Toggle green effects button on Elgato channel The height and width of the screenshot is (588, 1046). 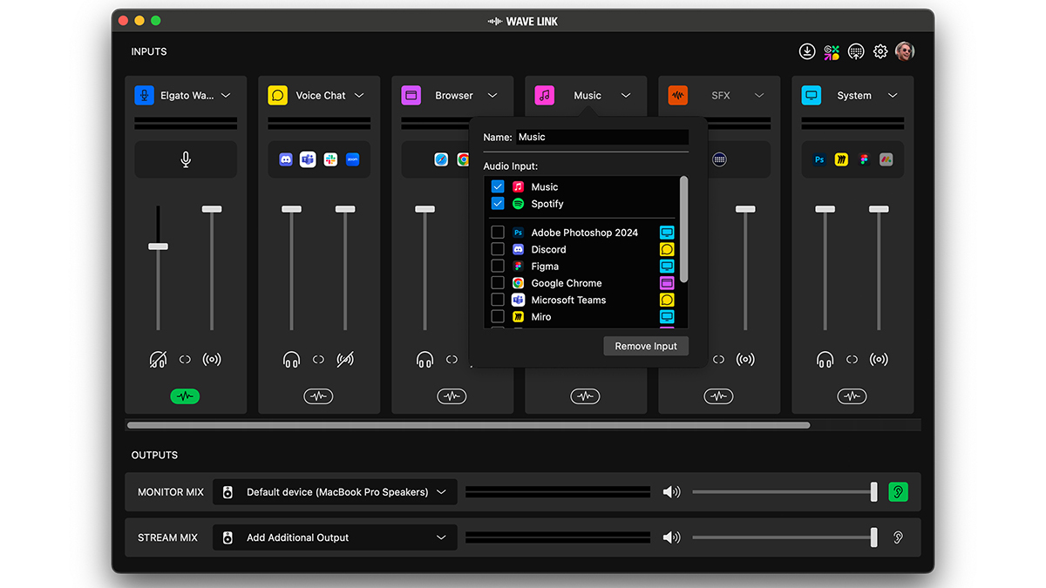coord(185,396)
